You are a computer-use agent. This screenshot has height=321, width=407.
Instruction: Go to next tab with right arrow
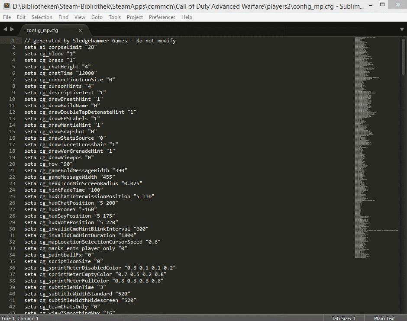pyautogui.click(x=12, y=29)
